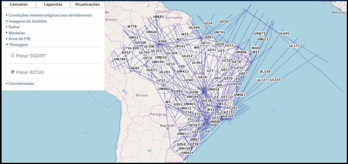Click the W40 route label
The image size is (348, 164).
coord(256,48)
